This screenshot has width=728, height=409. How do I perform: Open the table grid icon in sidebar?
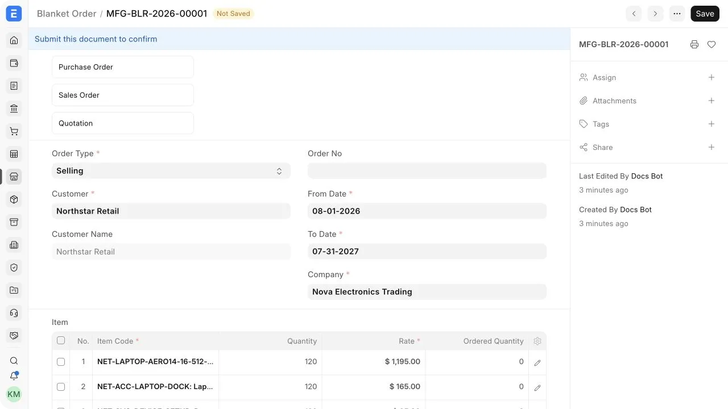[14, 154]
